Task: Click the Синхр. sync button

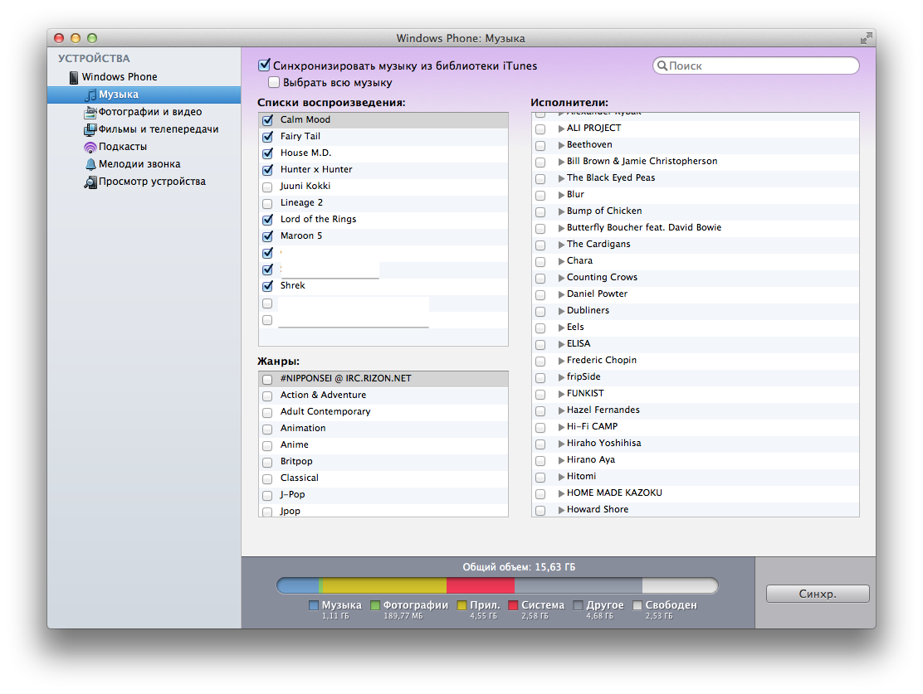Action: click(x=818, y=594)
